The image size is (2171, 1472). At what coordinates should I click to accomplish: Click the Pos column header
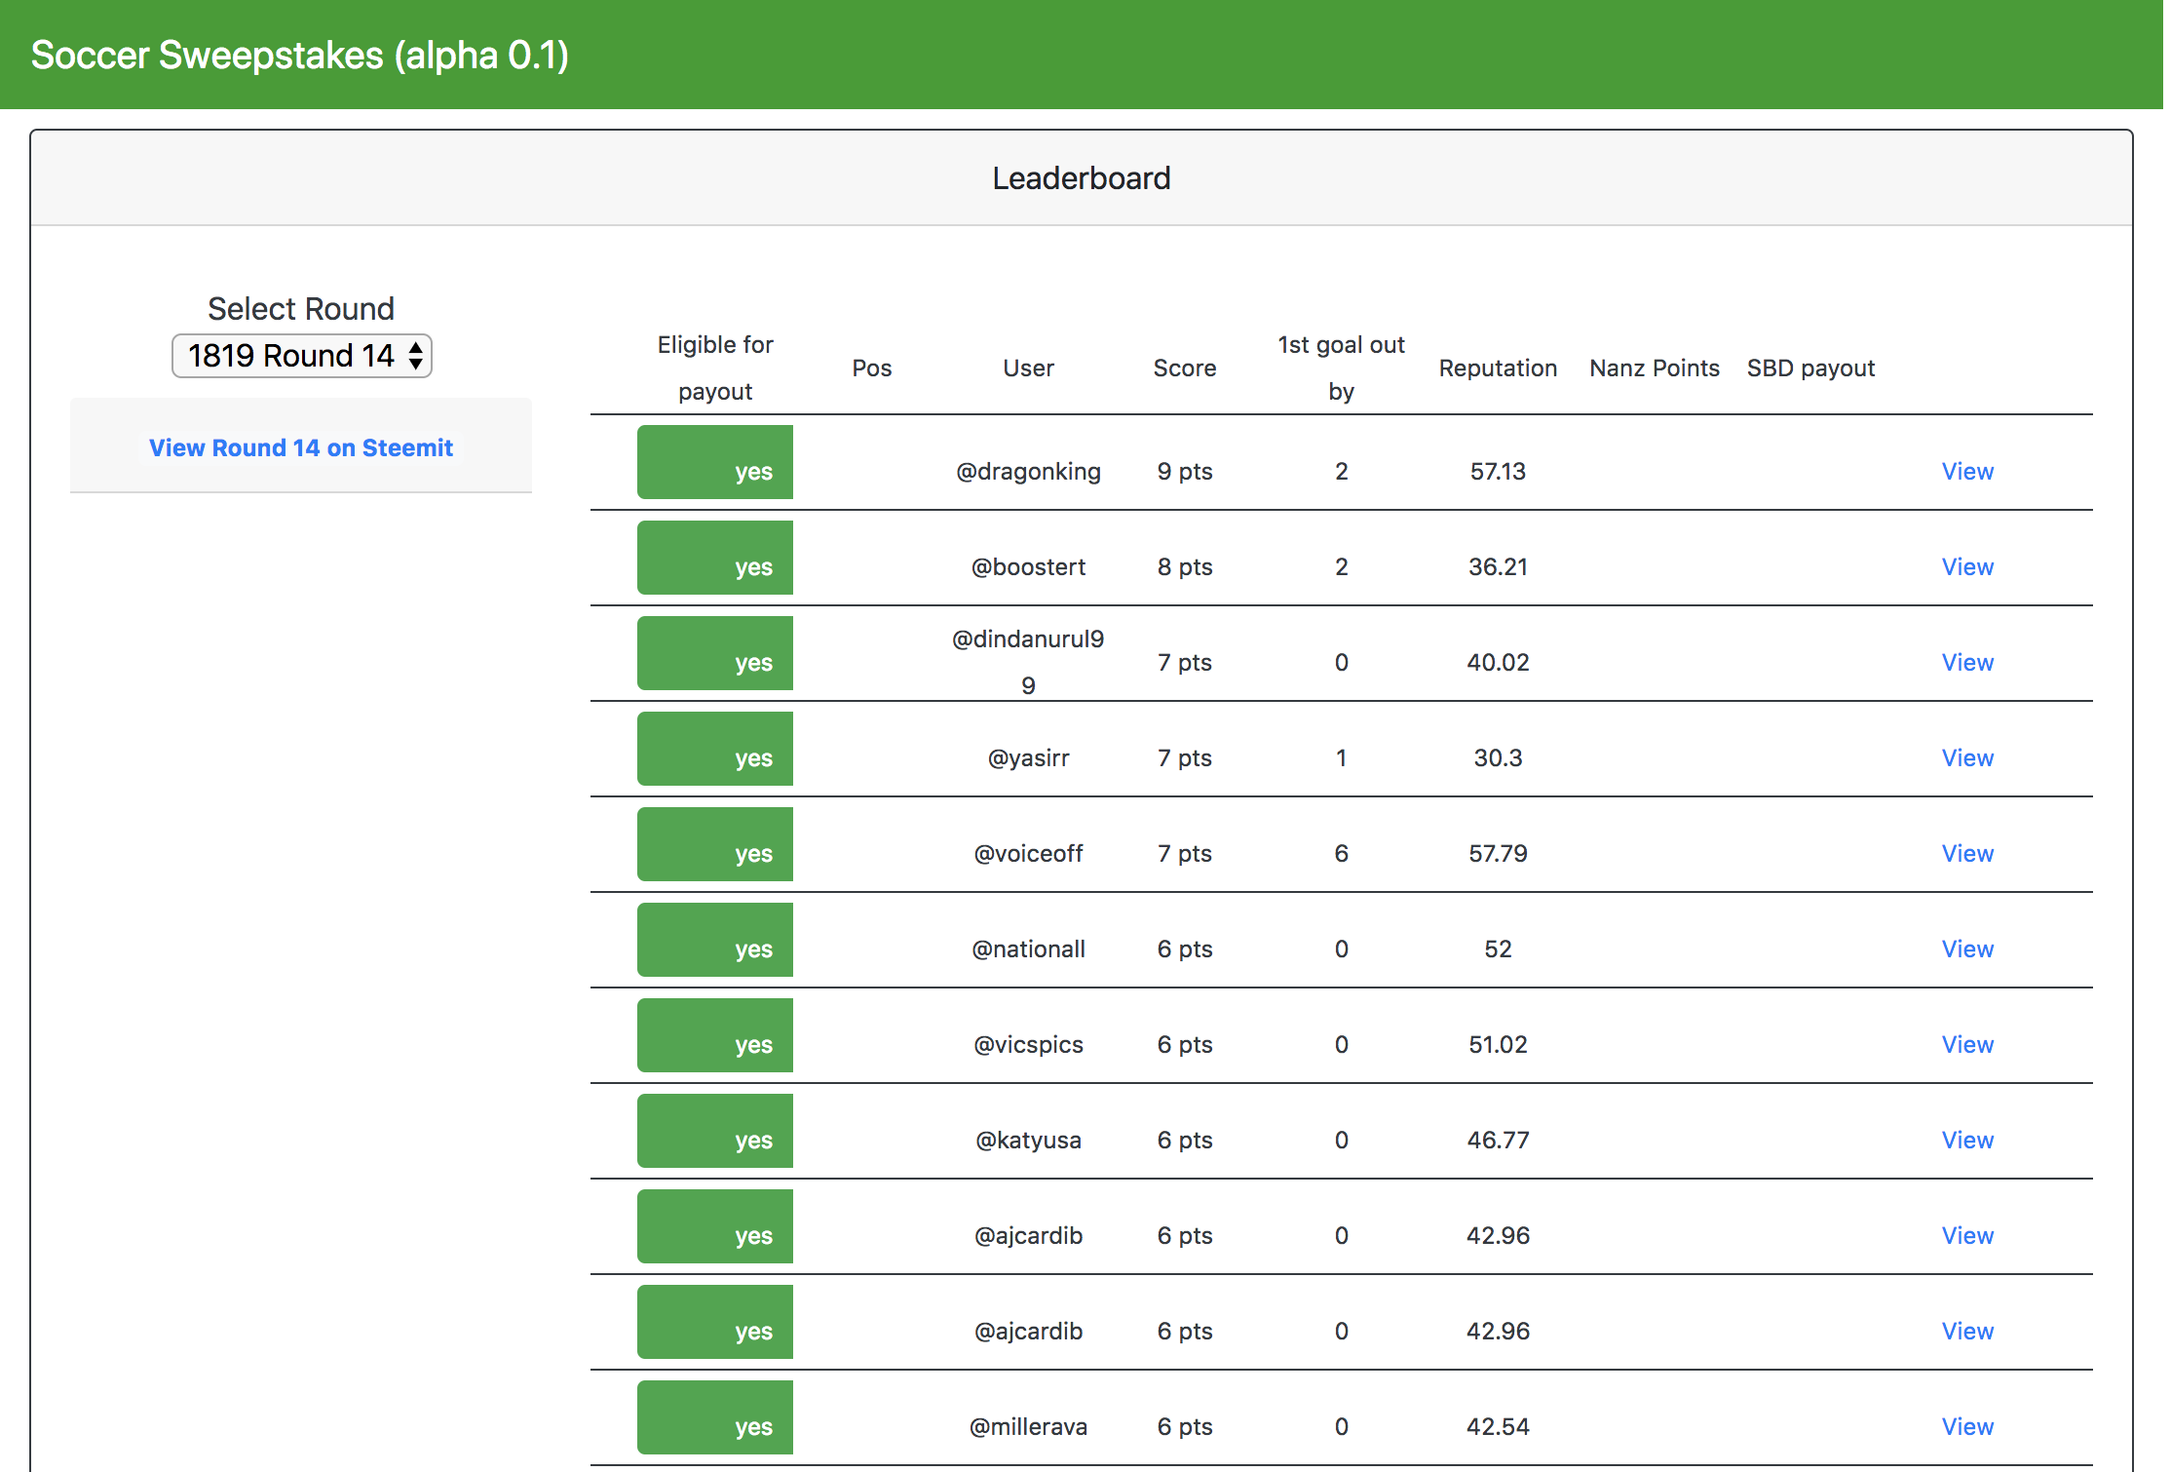[871, 368]
